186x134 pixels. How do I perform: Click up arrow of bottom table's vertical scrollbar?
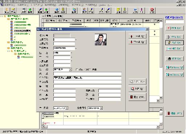click(161, 109)
